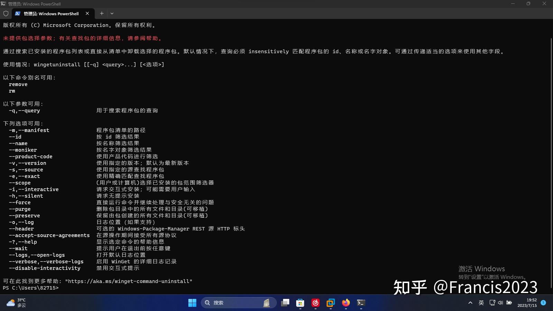Click the vertical scrollbar of the terminal
Screen dimensions: 553x311
(x=551, y=162)
